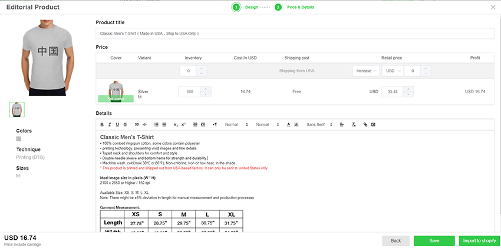Screen dimensions: 501x248
Task: Increment bulk retail price adjustment
Action: 426,68
